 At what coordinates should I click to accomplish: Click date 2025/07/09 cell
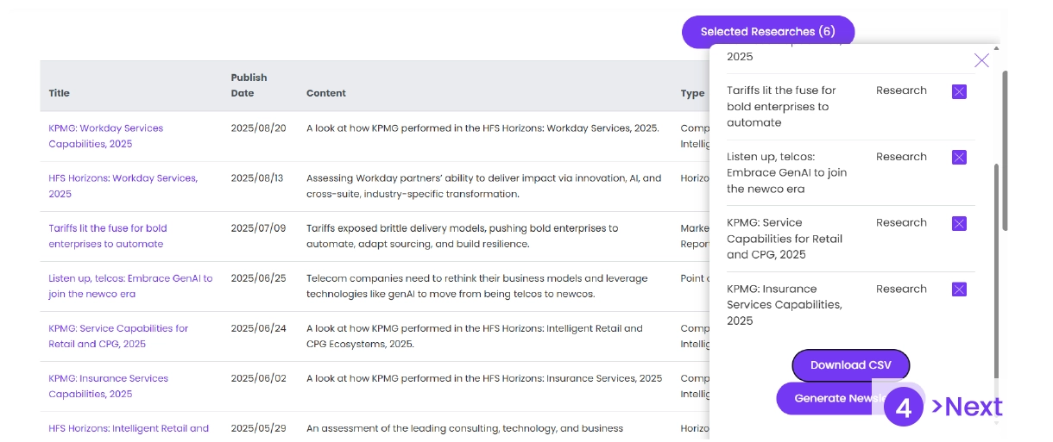[258, 228]
